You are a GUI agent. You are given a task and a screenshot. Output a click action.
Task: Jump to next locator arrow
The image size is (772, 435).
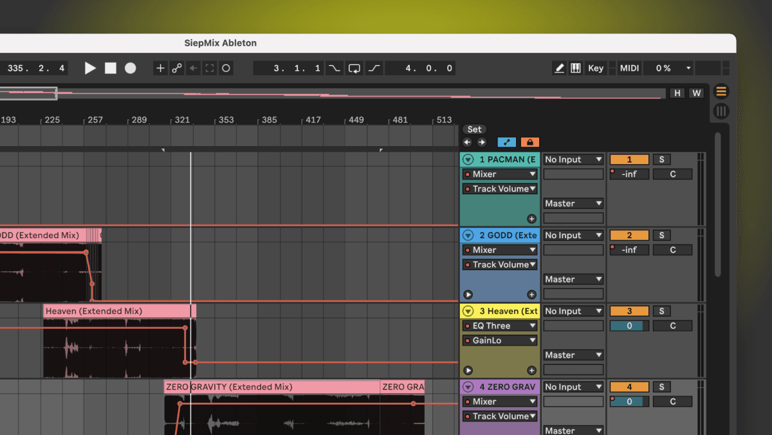[x=481, y=142]
